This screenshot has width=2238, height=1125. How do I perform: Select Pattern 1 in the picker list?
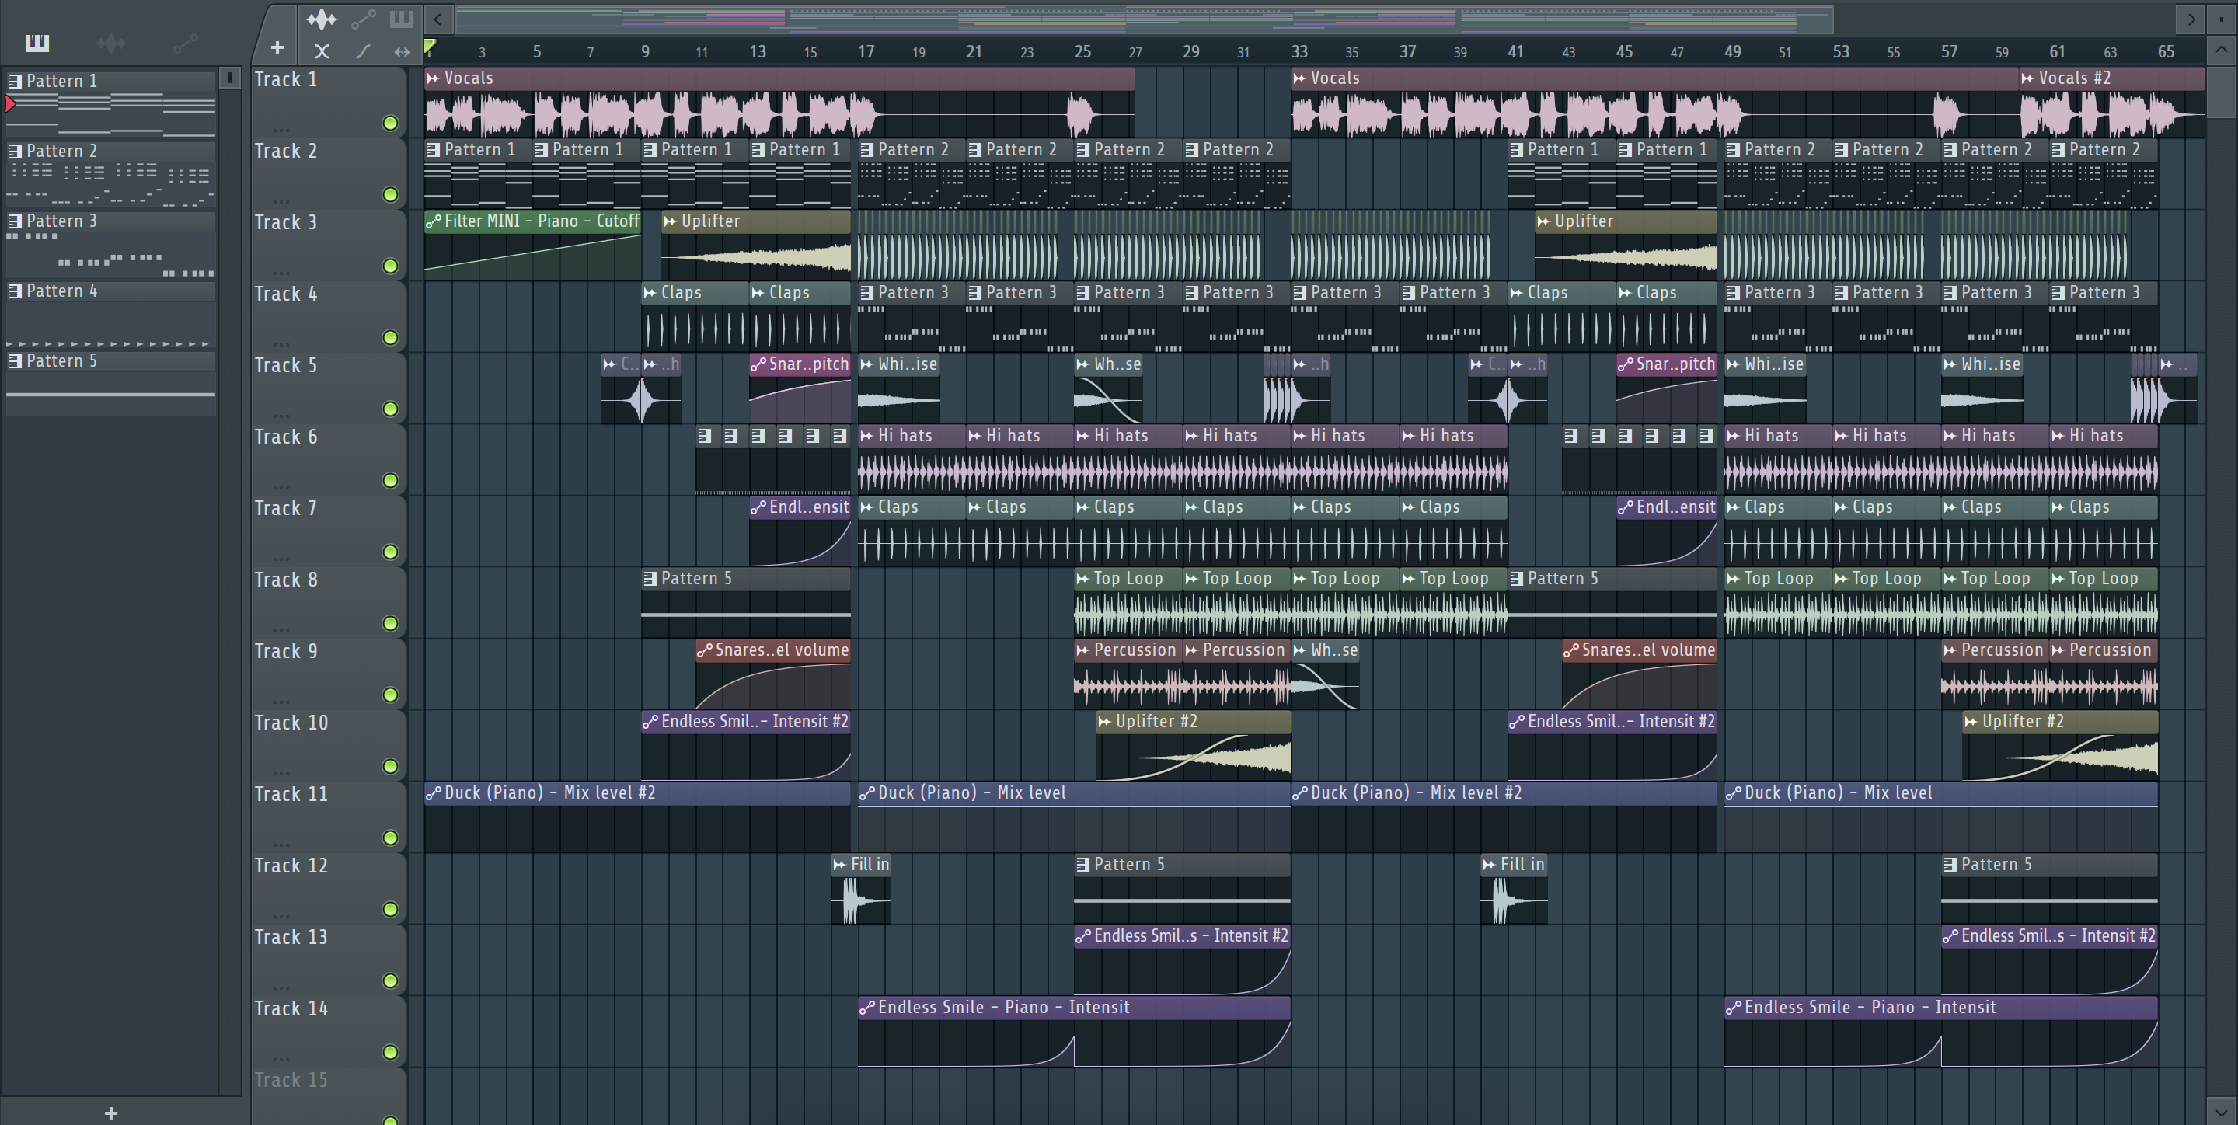[110, 81]
